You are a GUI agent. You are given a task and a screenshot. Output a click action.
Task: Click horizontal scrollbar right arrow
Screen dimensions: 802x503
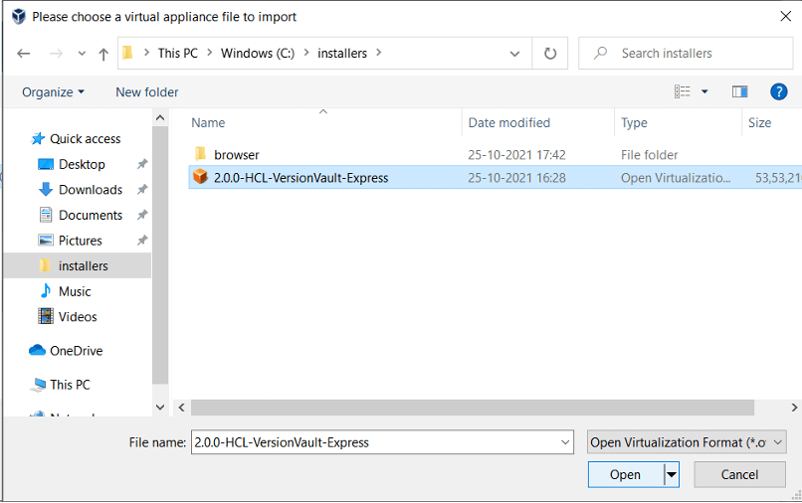coord(794,408)
